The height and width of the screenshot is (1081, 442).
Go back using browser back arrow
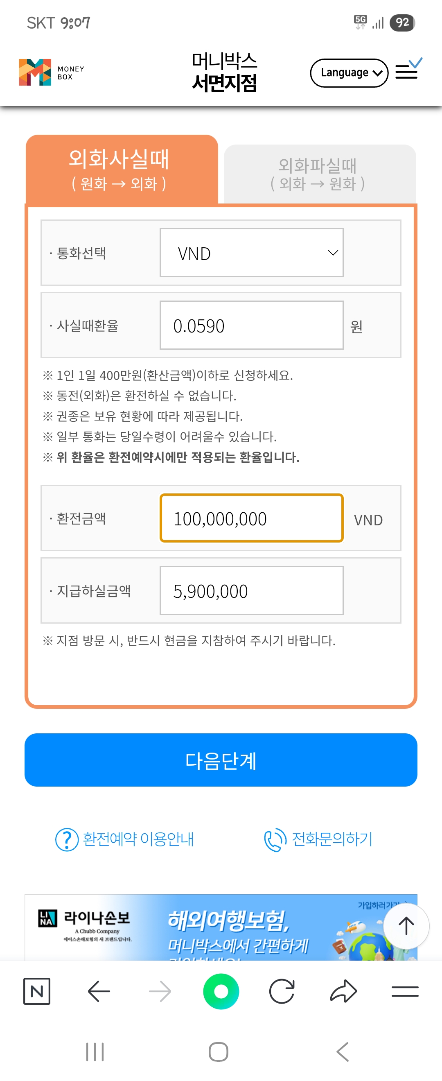(x=99, y=991)
